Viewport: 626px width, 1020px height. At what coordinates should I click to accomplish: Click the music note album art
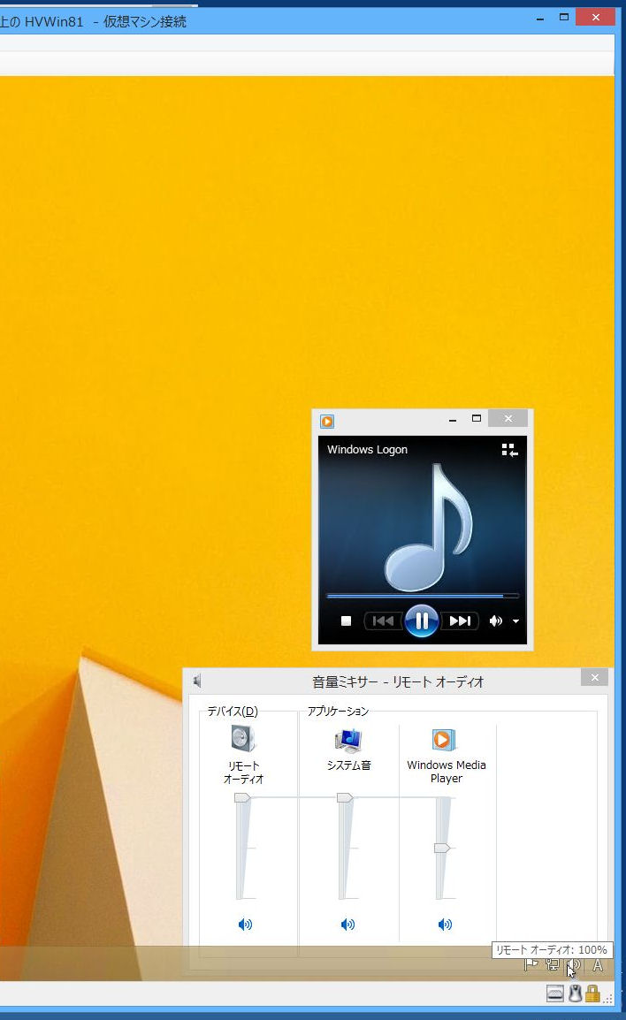tap(429, 527)
